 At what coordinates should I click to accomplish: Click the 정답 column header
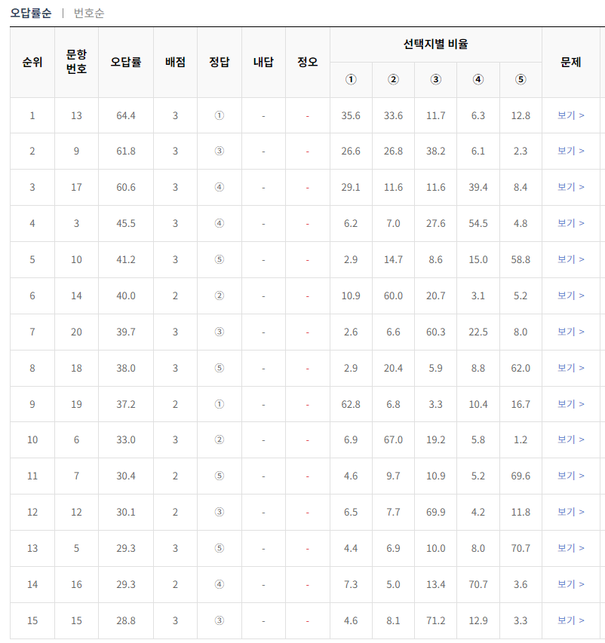pyautogui.click(x=218, y=62)
